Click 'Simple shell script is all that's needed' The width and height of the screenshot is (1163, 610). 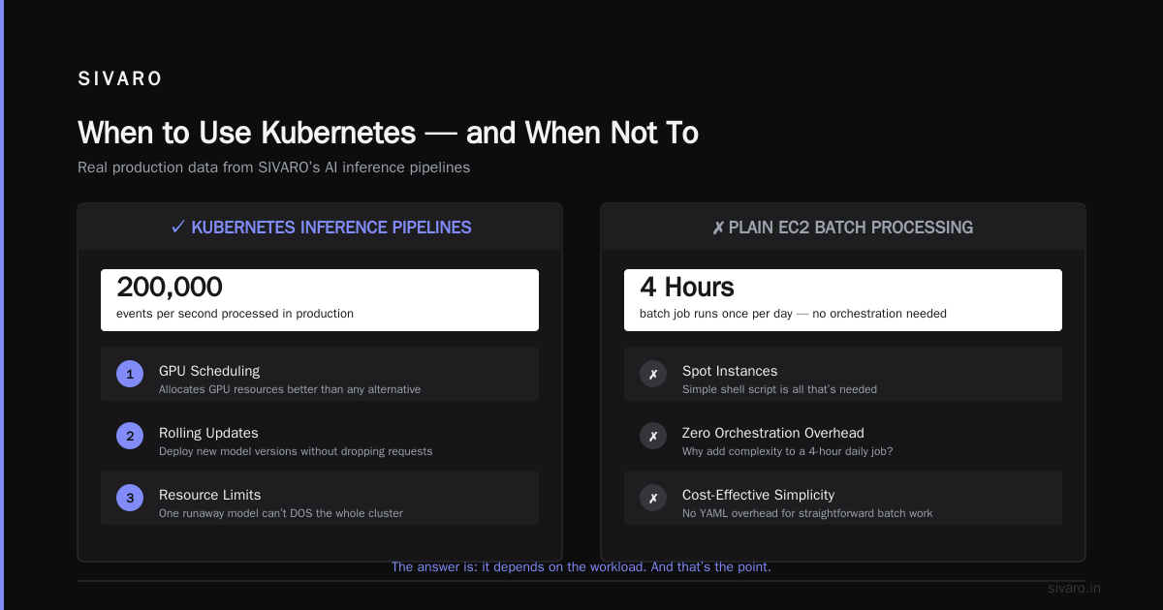pyautogui.click(x=779, y=389)
